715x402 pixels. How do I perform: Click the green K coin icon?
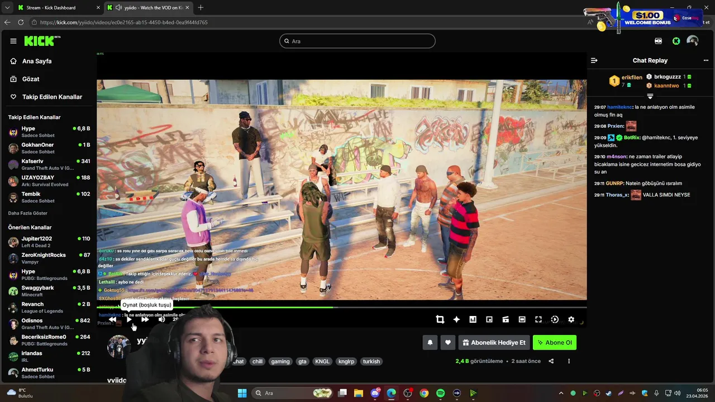click(676, 41)
